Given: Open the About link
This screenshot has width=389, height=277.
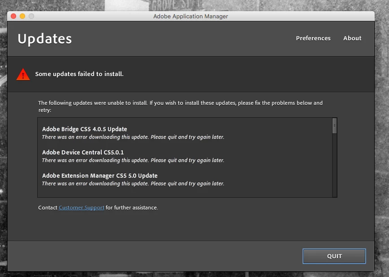Looking at the screenshot, I should (x=352, y=38).
